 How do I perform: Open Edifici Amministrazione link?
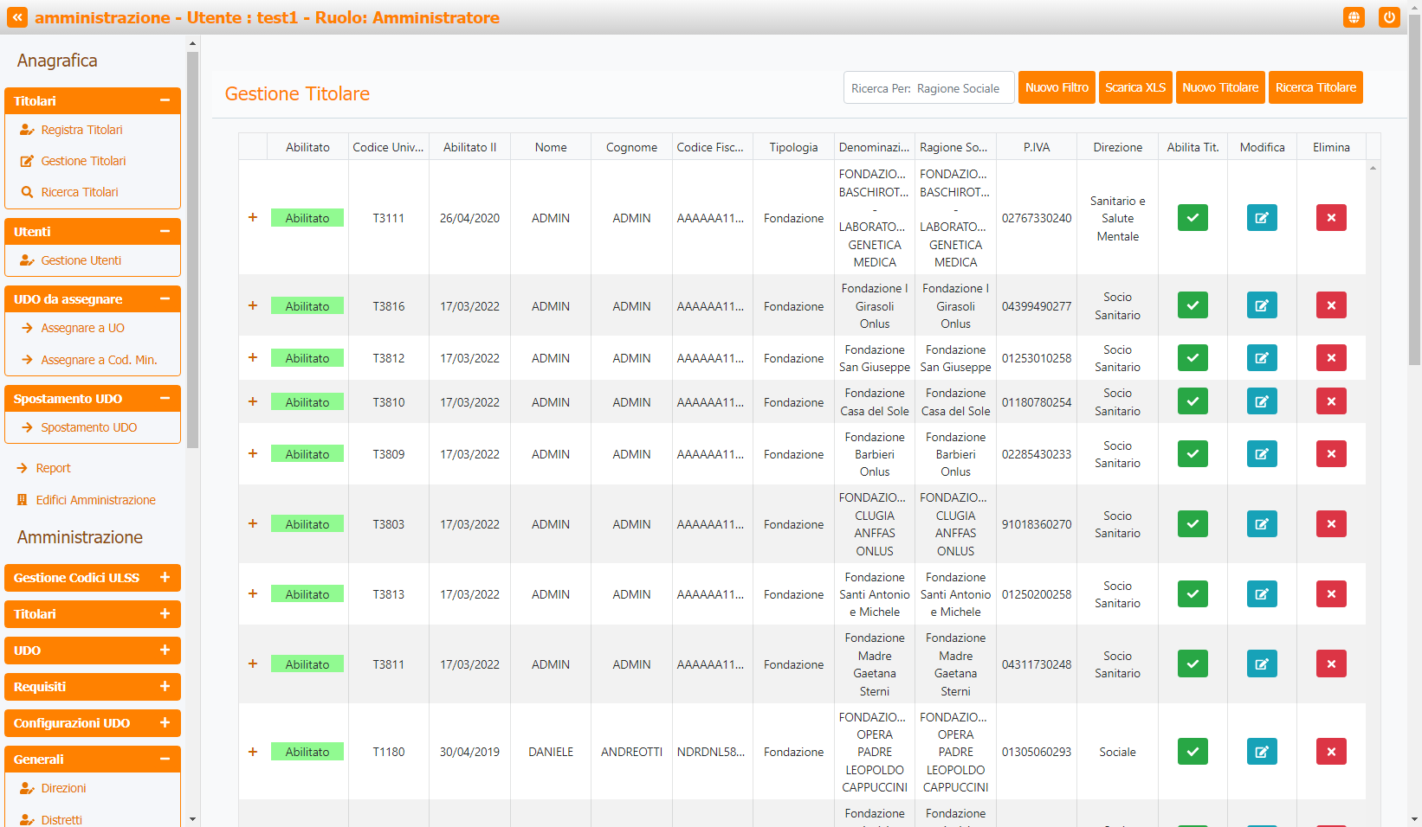(95, 500)
